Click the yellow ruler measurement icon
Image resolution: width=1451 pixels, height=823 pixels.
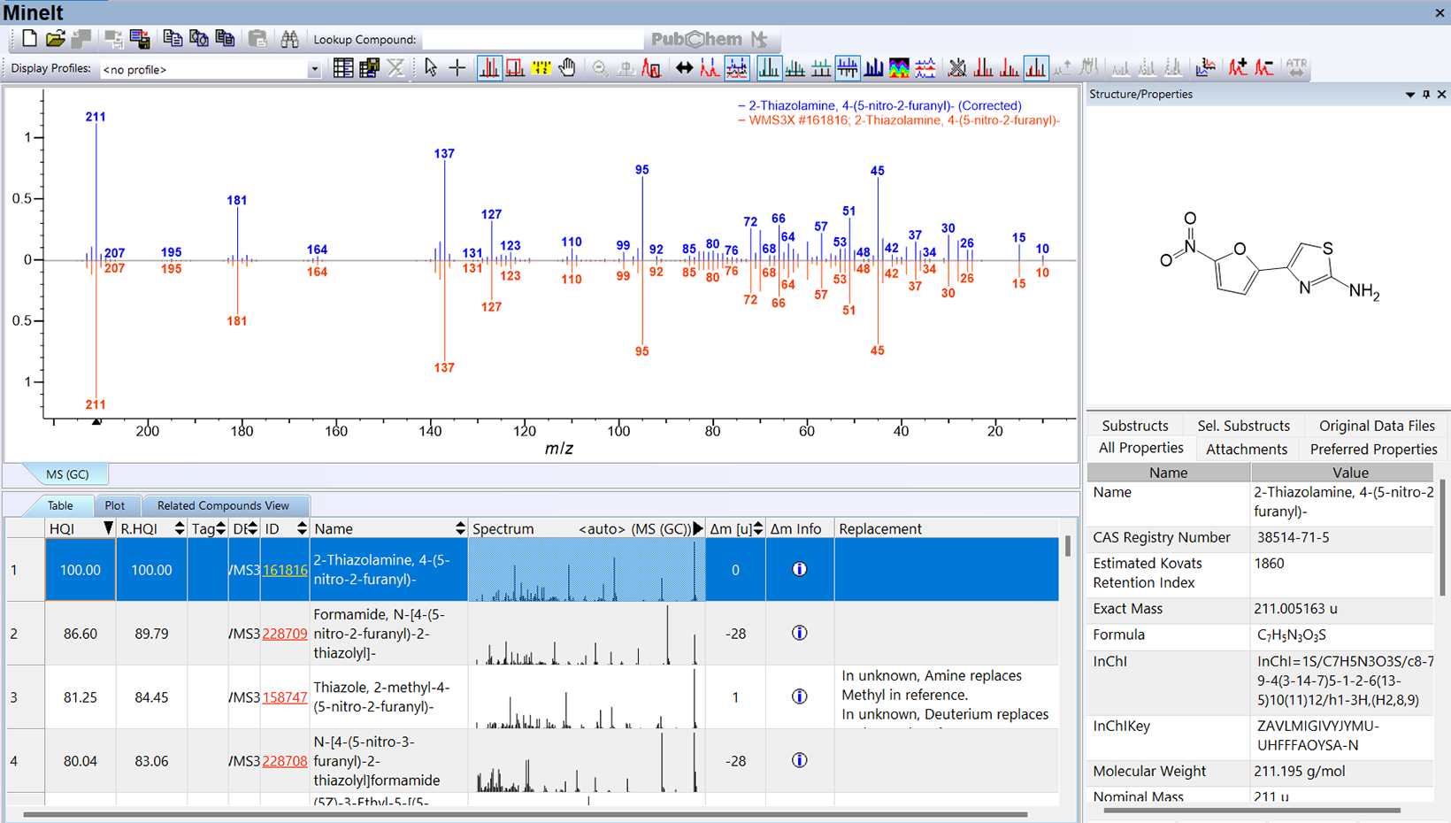[x=541, y=68]
